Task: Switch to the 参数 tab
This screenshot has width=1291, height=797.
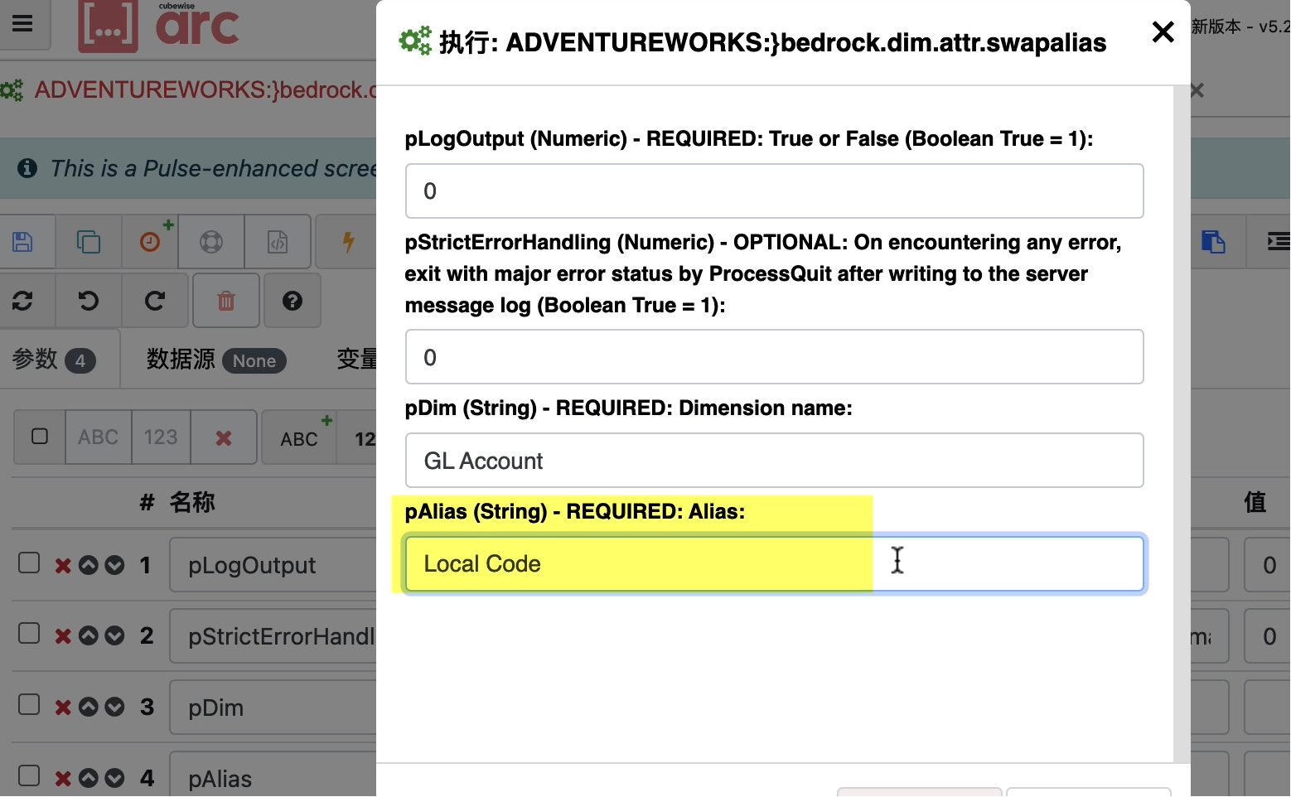Action: [55, 360]
